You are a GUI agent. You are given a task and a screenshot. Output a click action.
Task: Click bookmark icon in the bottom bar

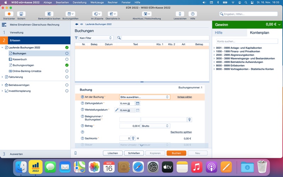tap(76, 153)
